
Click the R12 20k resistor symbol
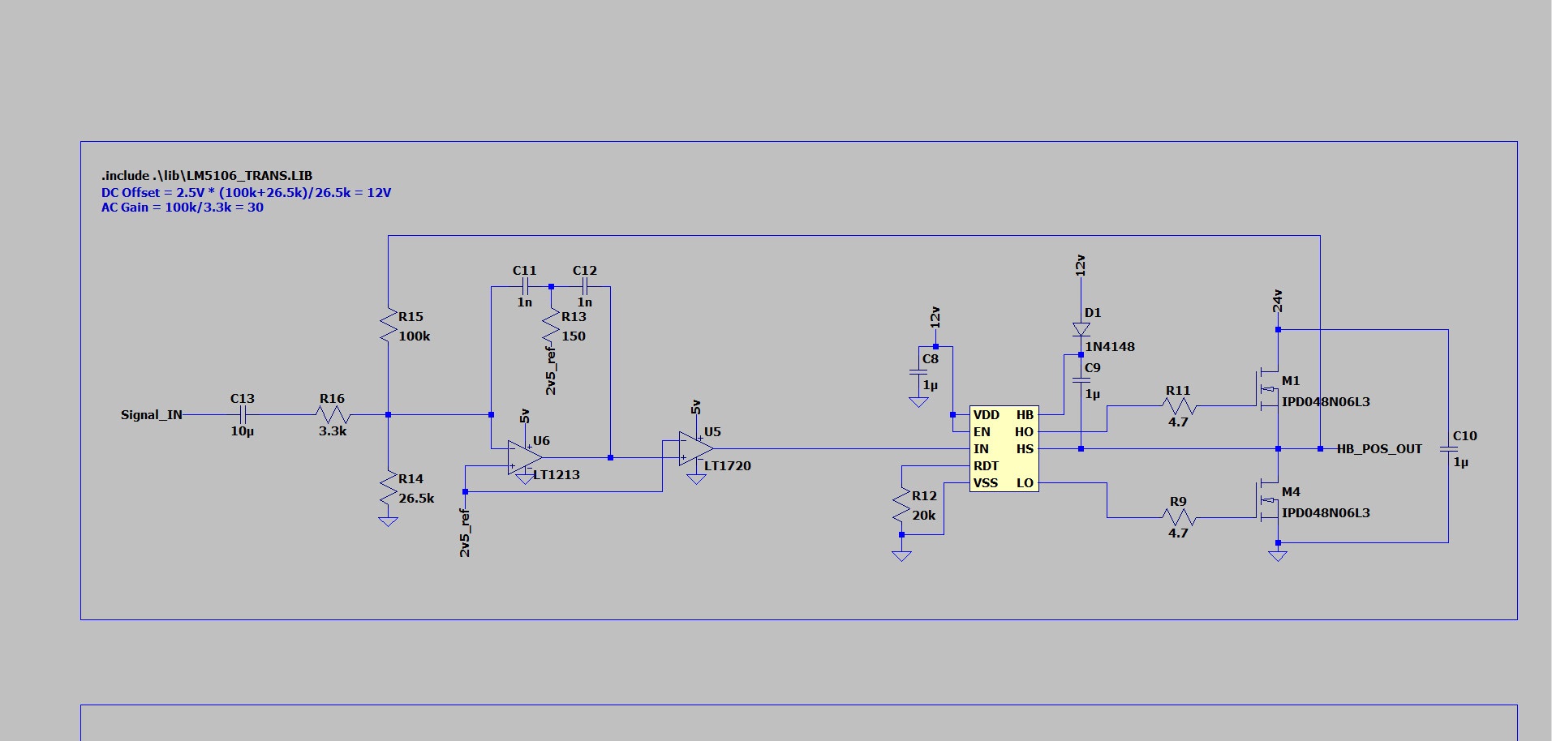pyautogui.click(x=901, y=505)
